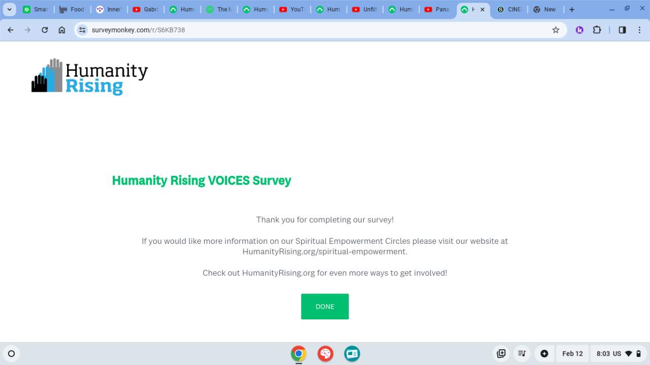Screen dimensions: 650x365
Task: Open a new tab with plus button
Action: pyautogui.click(x=572, y=9)
